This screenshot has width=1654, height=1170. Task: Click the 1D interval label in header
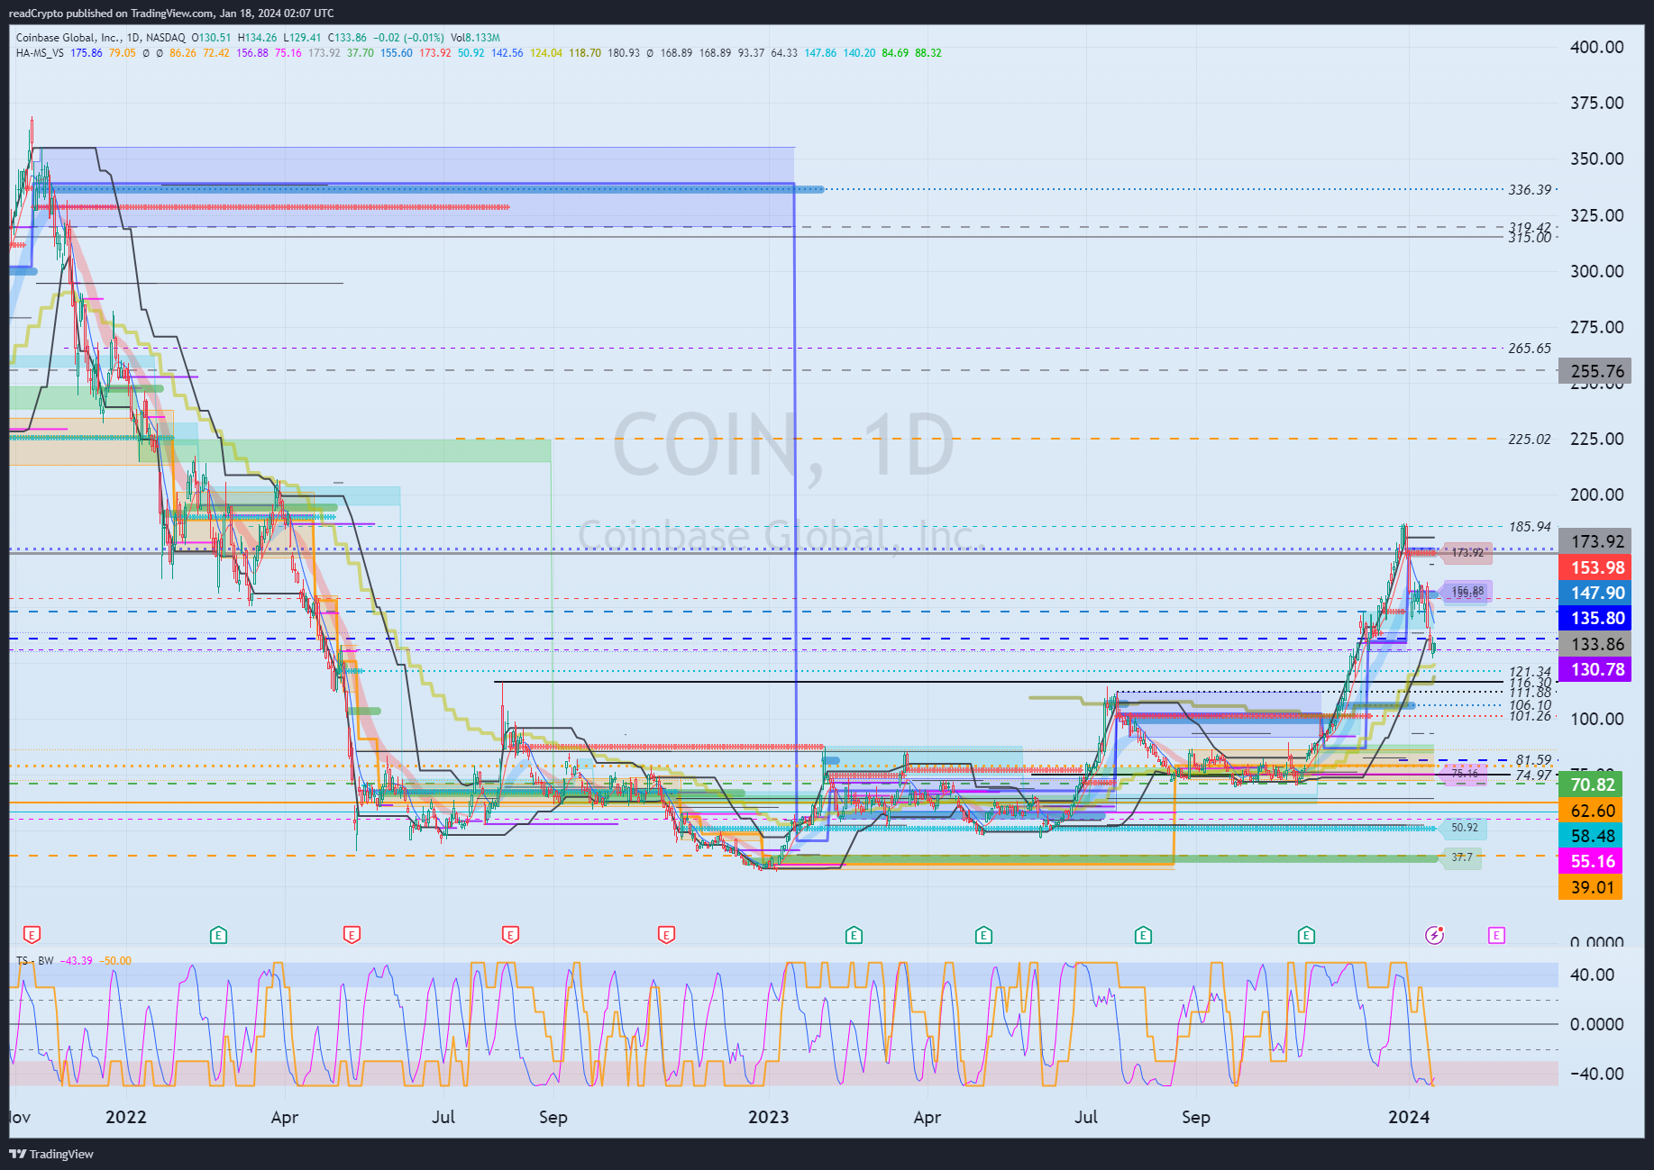point(134,38)
